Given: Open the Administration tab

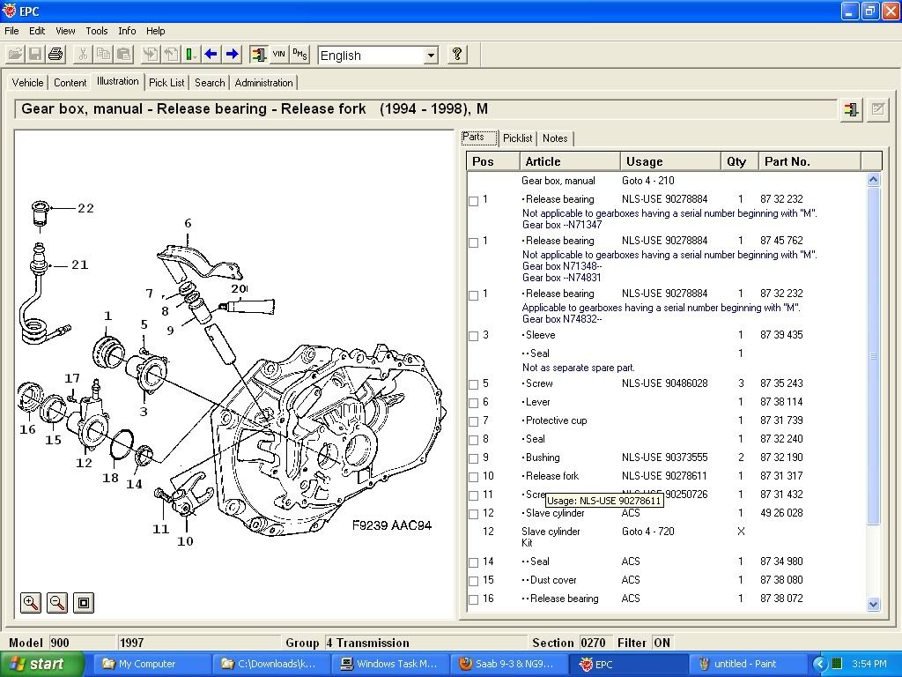Looking at the screenshot, I should (263, 82).
